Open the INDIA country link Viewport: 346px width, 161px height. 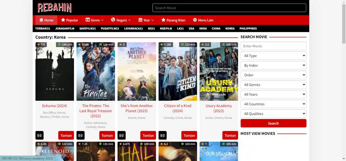(x=203, y=28)
